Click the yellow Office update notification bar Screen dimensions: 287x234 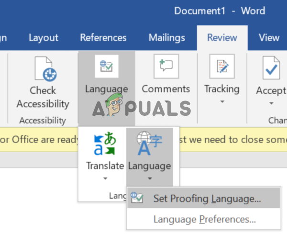143,140
